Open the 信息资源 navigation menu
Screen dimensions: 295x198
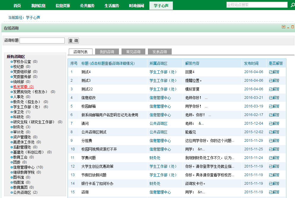point(63,6)
